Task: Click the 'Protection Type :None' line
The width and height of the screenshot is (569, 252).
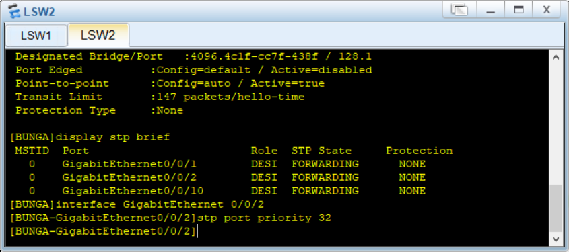Action: click(99, 110)
